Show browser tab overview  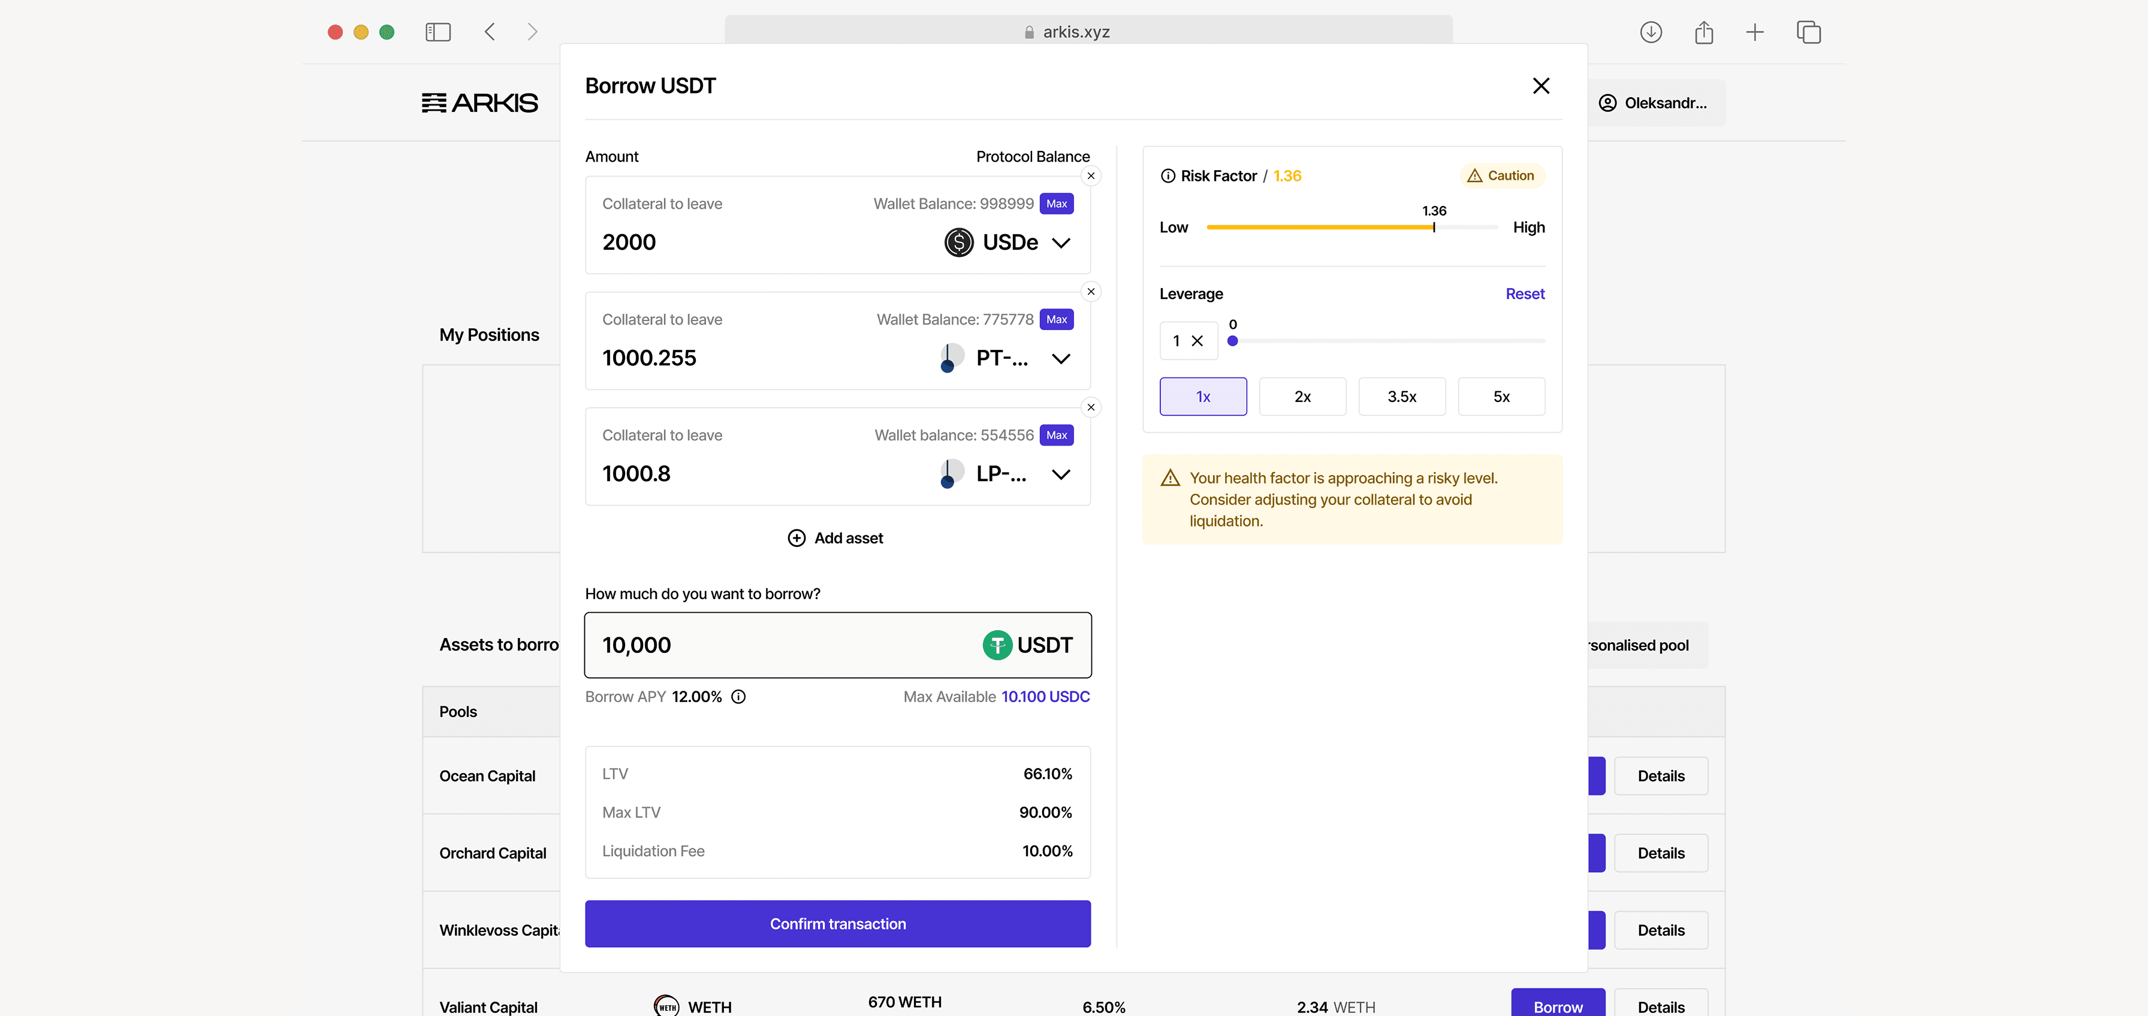1809,32
